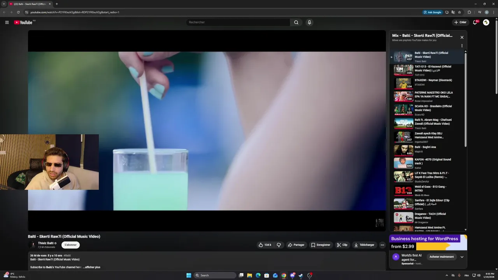
Task: Play Zawali ayech Klay BBJ Hamzaoui
Action: tap(428, 137)
